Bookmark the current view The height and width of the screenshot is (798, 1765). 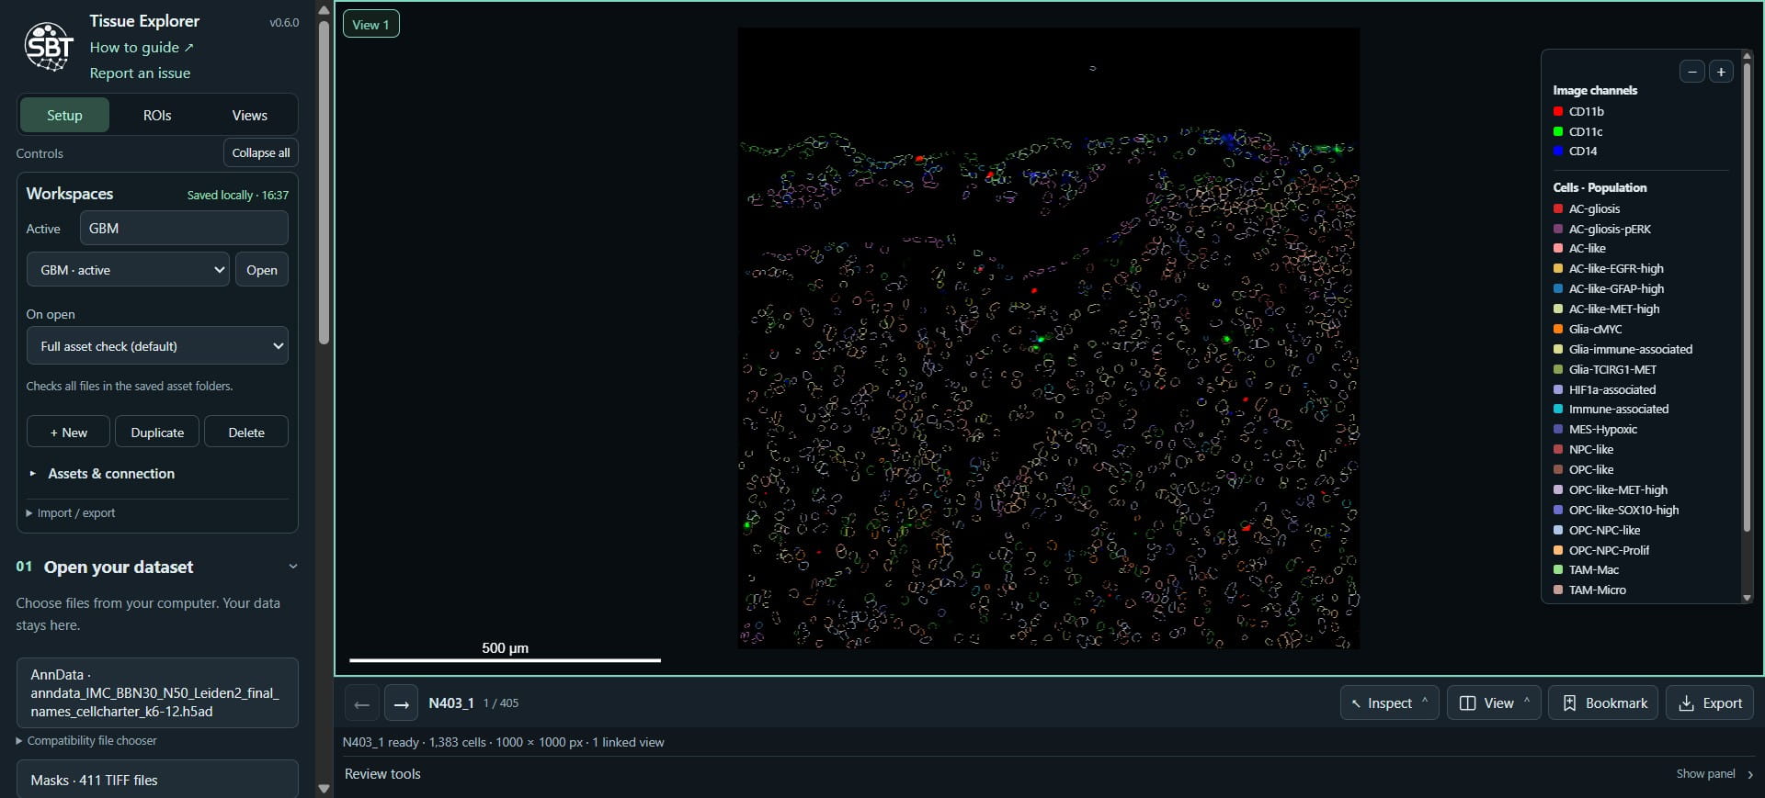1603,702
